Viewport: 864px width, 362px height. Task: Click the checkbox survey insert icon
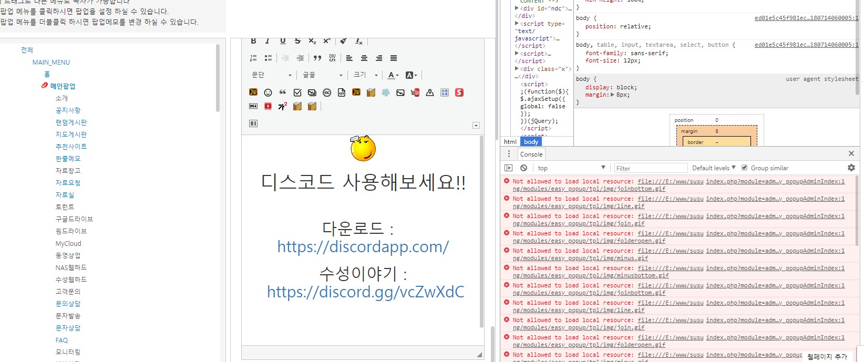point(297,92)
